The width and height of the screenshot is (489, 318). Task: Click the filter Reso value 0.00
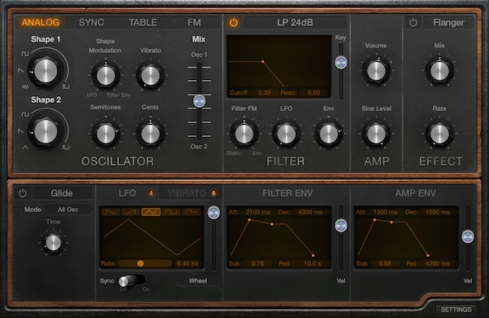pyautogui.click(x=314, y=93)
